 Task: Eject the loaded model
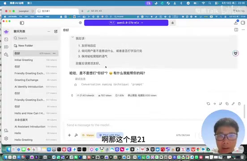coord(173,23)
